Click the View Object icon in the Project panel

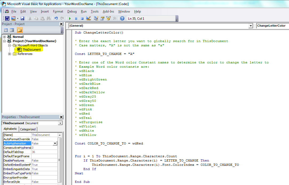coord(12,30)
